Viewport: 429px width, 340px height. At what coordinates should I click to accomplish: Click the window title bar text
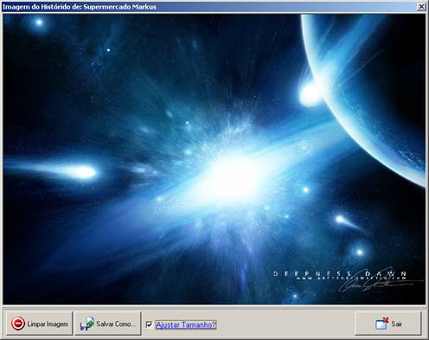[x=80, y=7]
